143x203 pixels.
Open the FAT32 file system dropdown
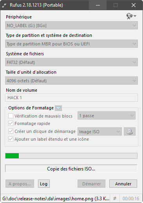[x=71, y=62]
